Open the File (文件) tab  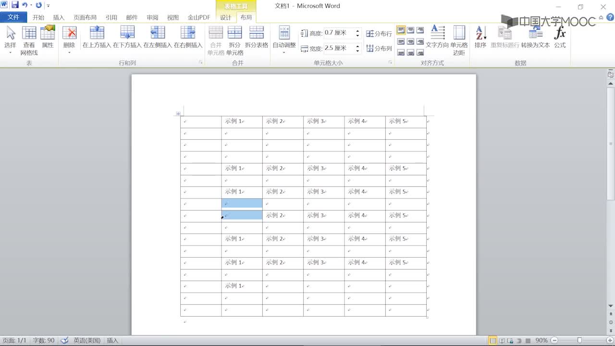13,17
